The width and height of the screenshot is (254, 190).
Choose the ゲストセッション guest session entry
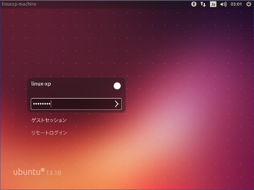pos(49,120)
